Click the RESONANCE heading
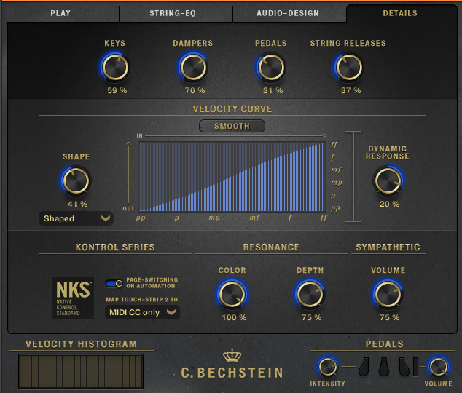This screenshot has height=393, width=462. click(271, 247)
